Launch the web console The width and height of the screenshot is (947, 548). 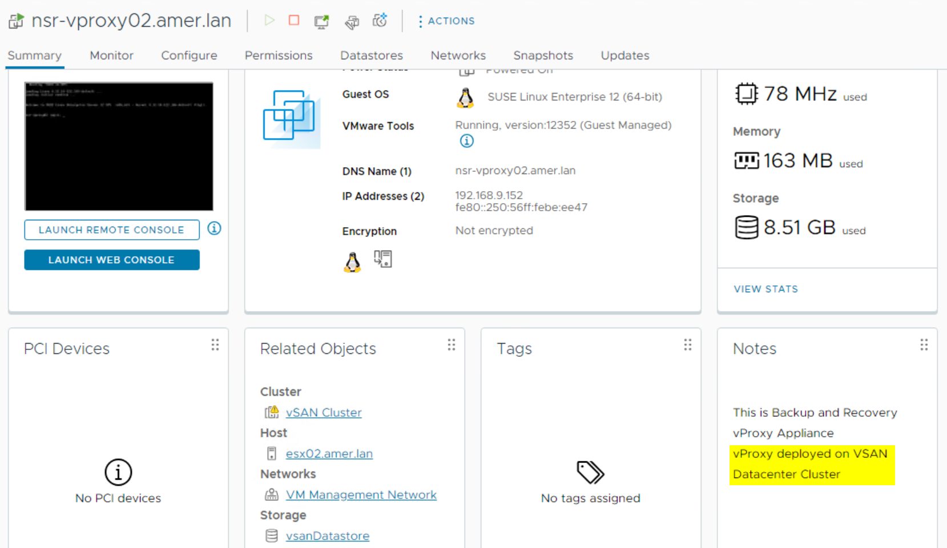(x=111, y=260)
